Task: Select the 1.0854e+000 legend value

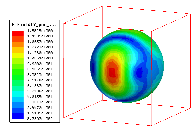Action: (40, 58)
